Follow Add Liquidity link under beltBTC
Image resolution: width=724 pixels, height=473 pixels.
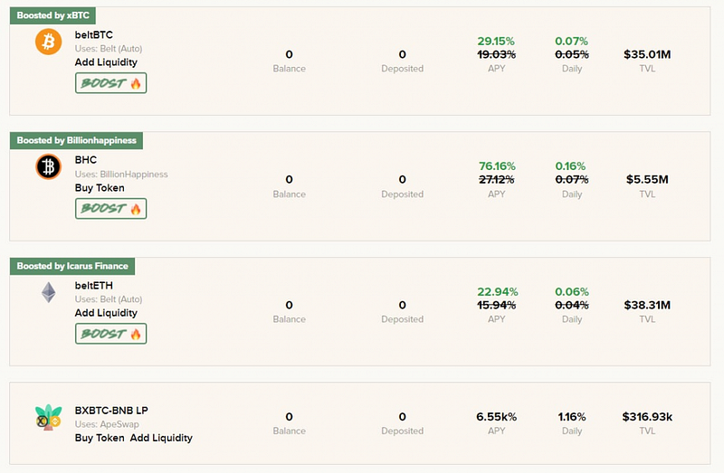coord(106,62)
